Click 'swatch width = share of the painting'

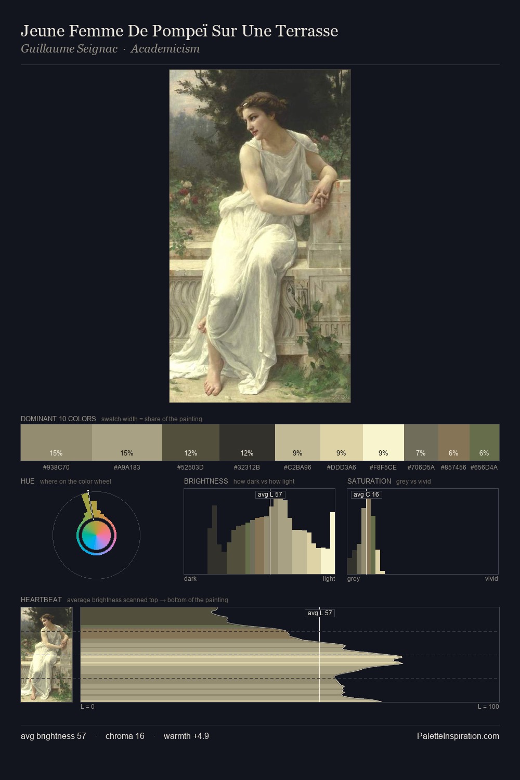coord(152,419)
